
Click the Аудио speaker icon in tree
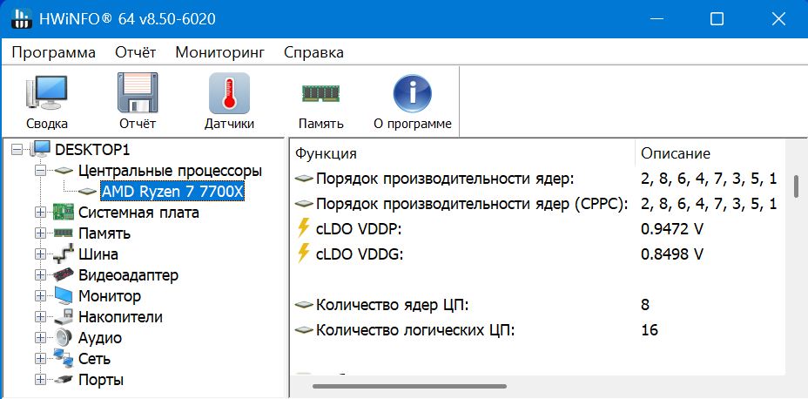(x=64, y=338)
